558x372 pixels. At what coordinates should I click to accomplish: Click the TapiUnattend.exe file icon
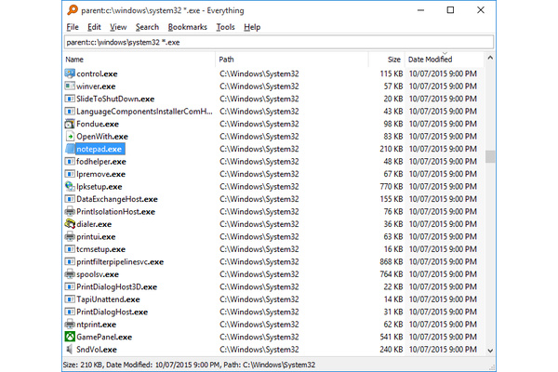coord(70,299)
